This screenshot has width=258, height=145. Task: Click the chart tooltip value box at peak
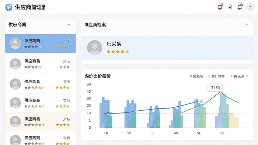click(215, 88)
